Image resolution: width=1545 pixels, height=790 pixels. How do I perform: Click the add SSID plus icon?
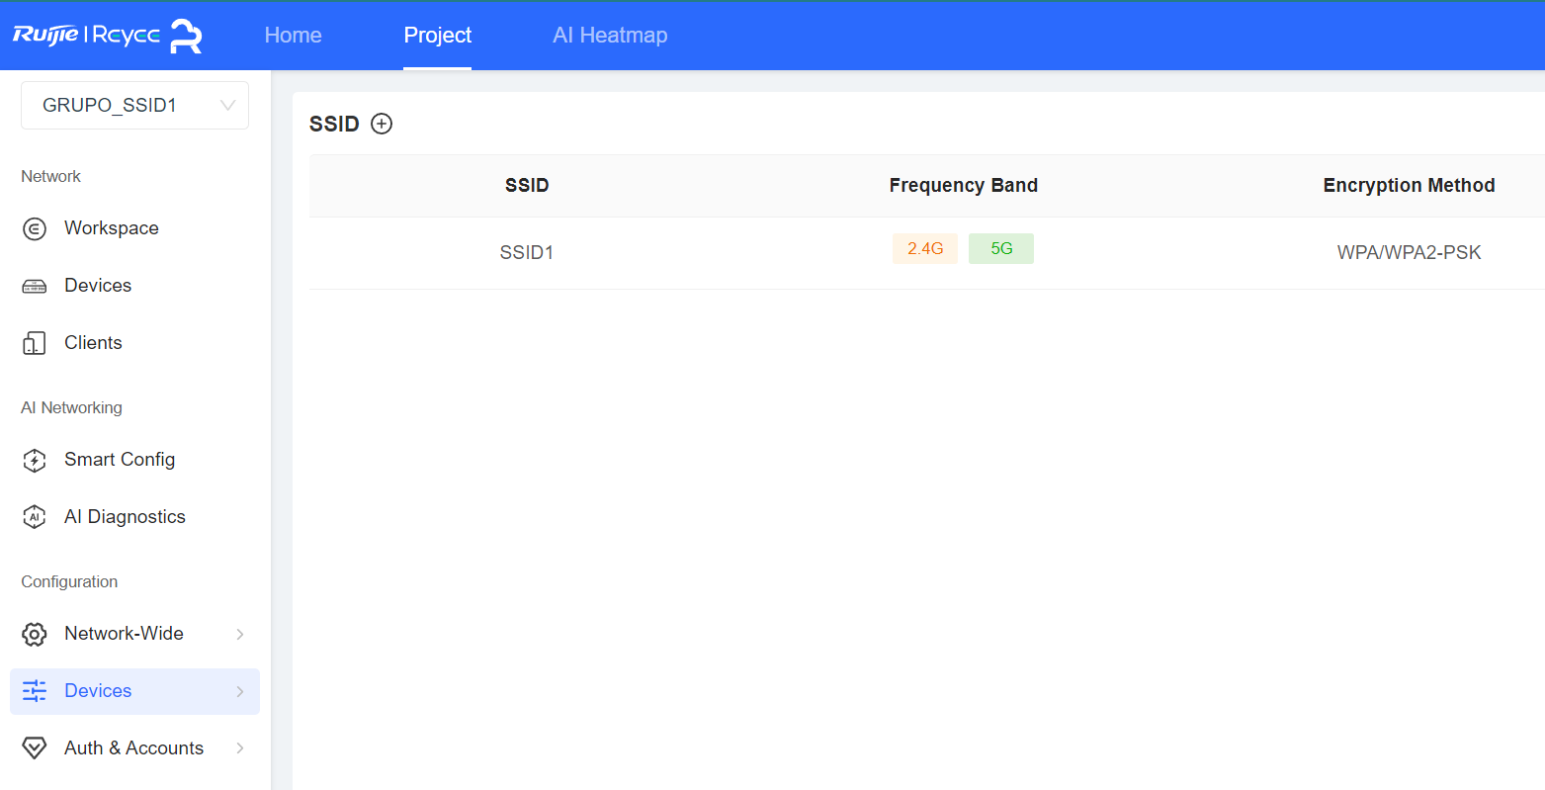click(x=382, y=124)
